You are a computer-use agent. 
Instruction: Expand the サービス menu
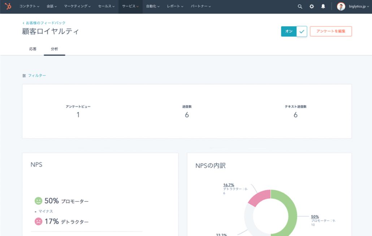[x=130, y=6]
